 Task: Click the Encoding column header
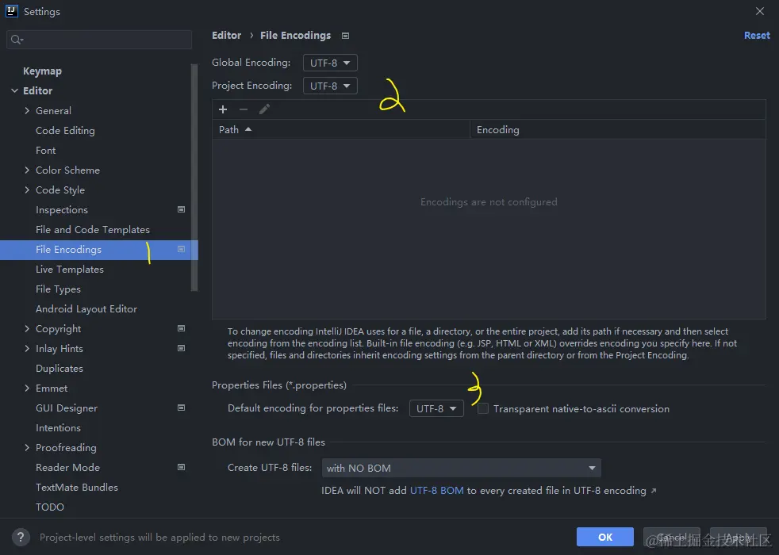click(x=617, y=129)
